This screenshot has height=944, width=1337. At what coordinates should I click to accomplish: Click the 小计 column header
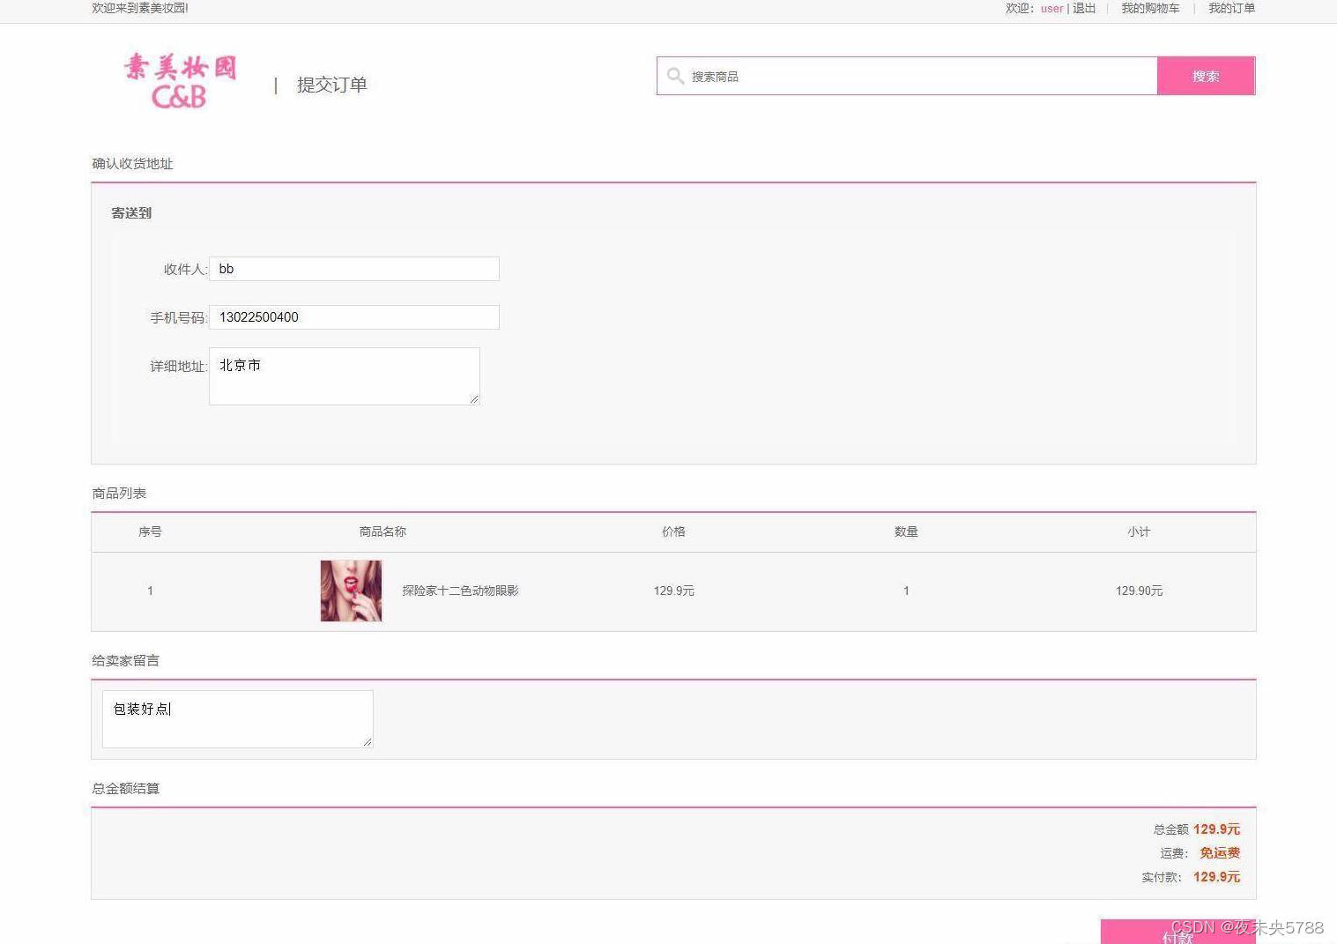[1138, 531]
